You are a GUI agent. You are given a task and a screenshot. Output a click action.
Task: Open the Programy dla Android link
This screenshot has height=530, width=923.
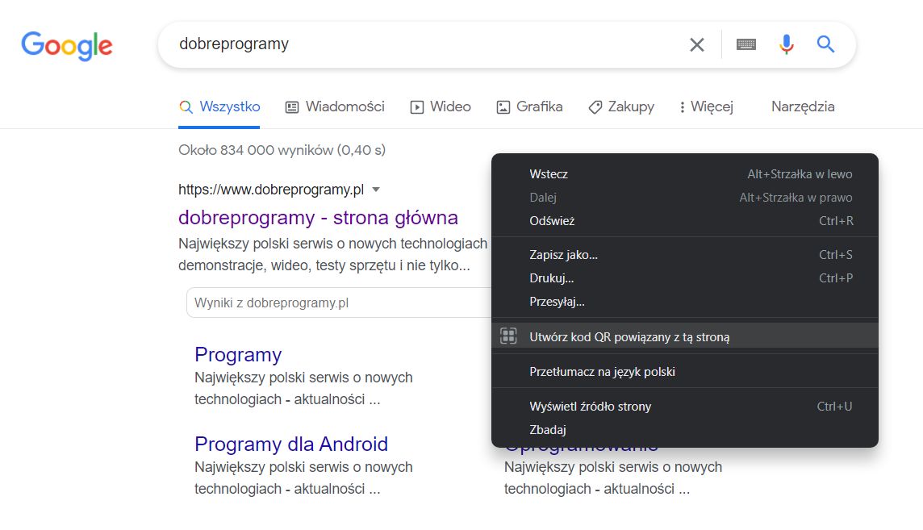coord(291,444)
